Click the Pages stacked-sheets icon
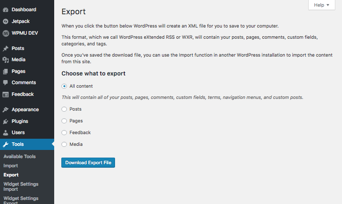 [x=6, y=71]
